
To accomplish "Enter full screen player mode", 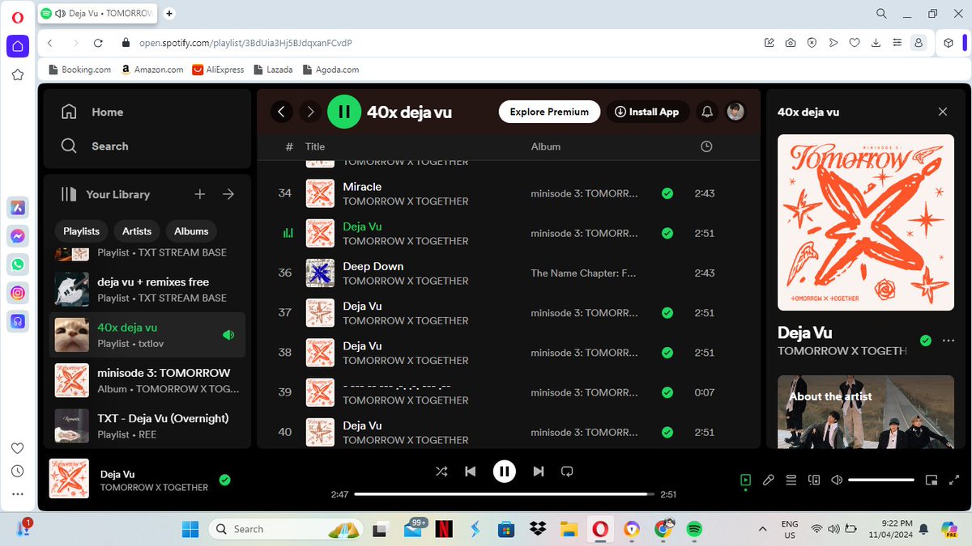I will 954,480.
